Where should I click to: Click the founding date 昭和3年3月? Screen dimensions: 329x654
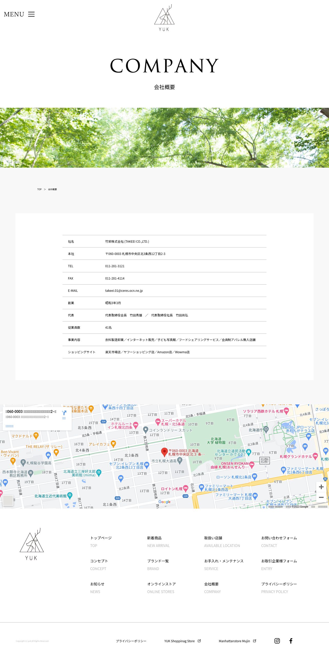pyautogui.click(x=113, y=303)
